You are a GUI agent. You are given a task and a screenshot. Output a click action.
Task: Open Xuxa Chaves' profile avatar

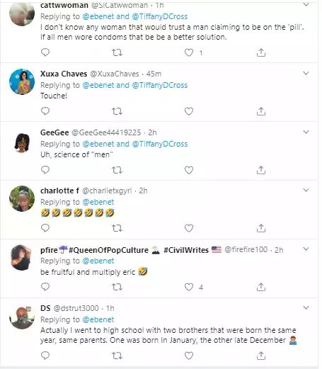[x=22, y=81]
